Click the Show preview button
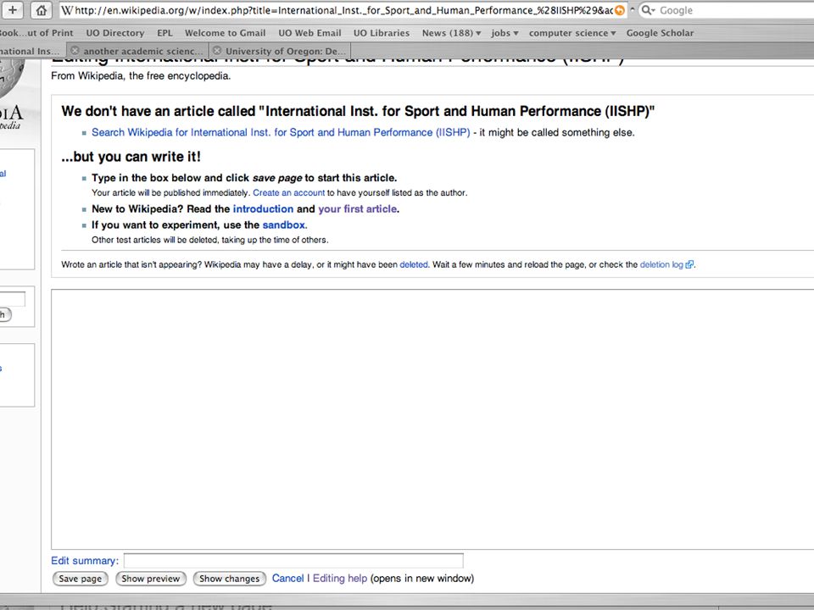The image size is (814, 610). pyautogui.click(x=151, y=579)
